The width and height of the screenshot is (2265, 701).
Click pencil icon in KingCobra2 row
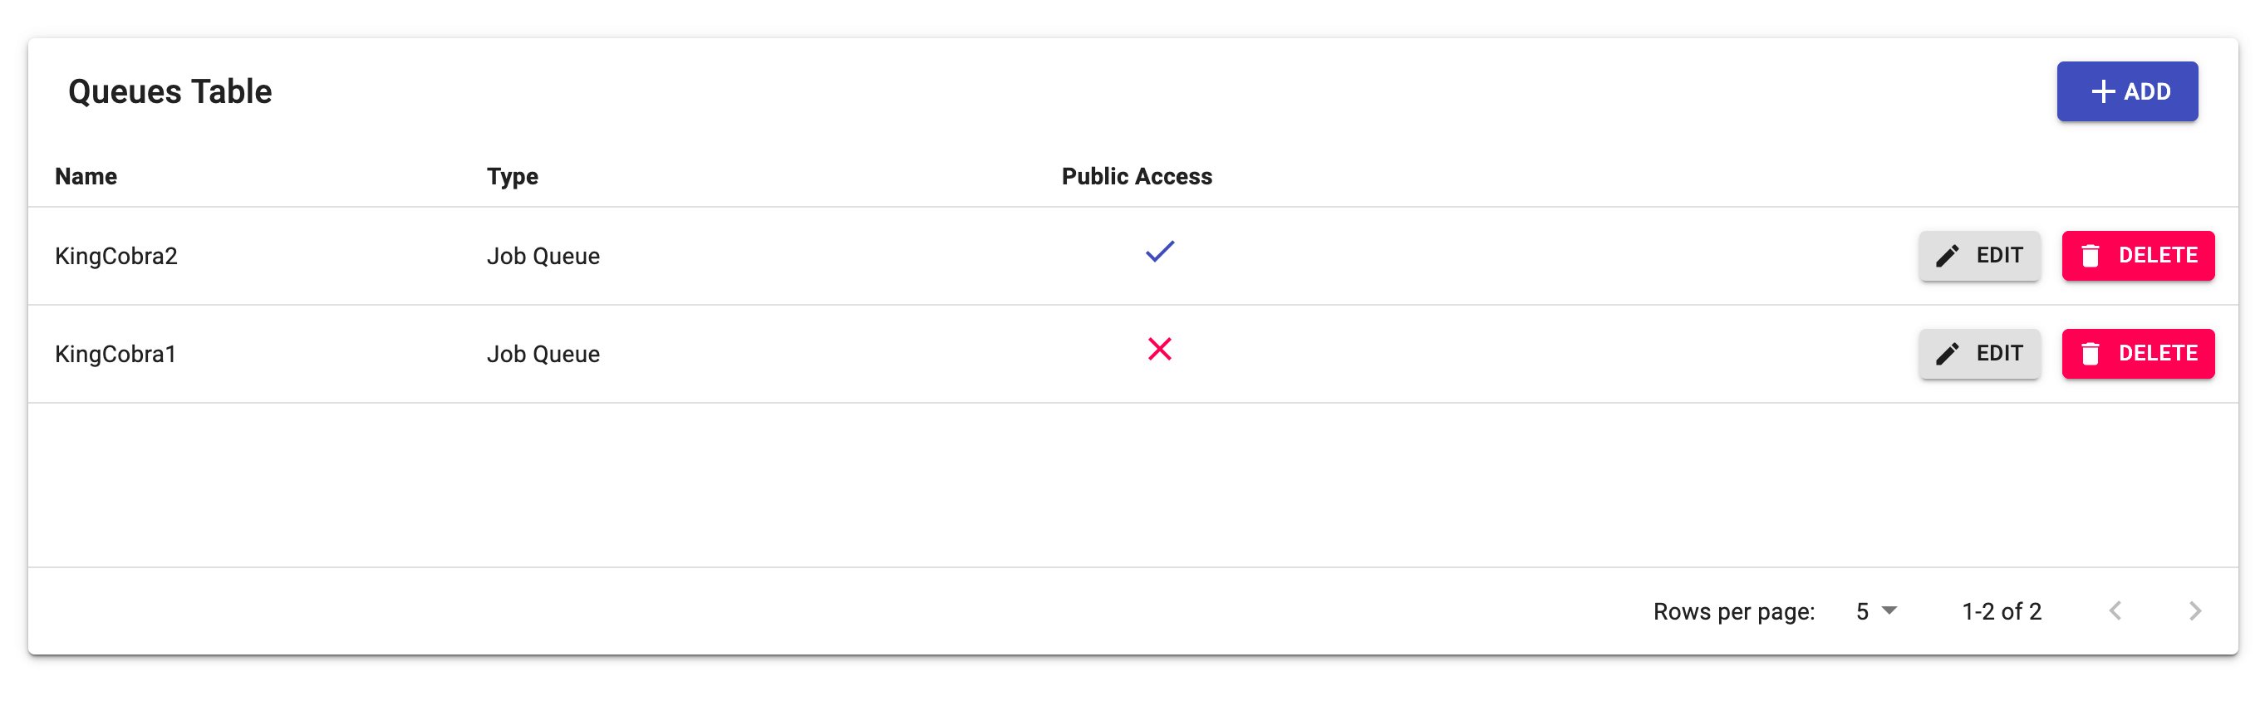[1947, 256]
